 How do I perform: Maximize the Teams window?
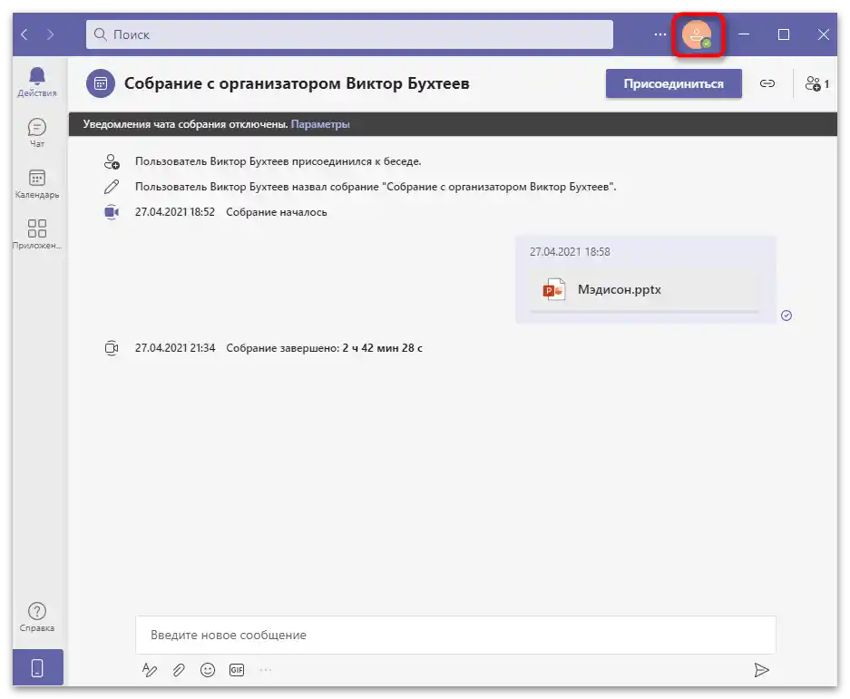(783, 34)
